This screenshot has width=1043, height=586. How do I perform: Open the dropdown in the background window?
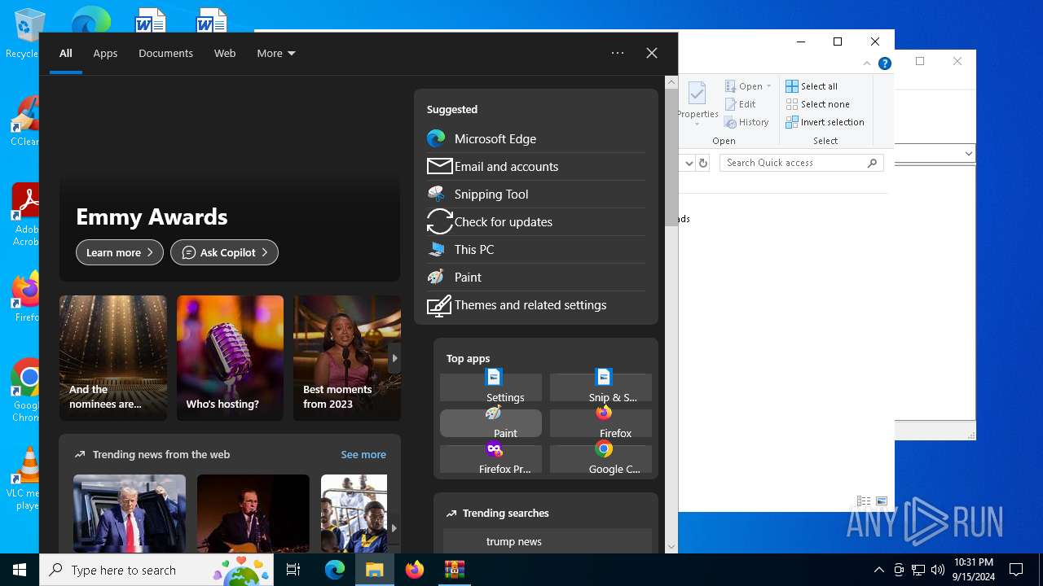[x=968, y=153]
